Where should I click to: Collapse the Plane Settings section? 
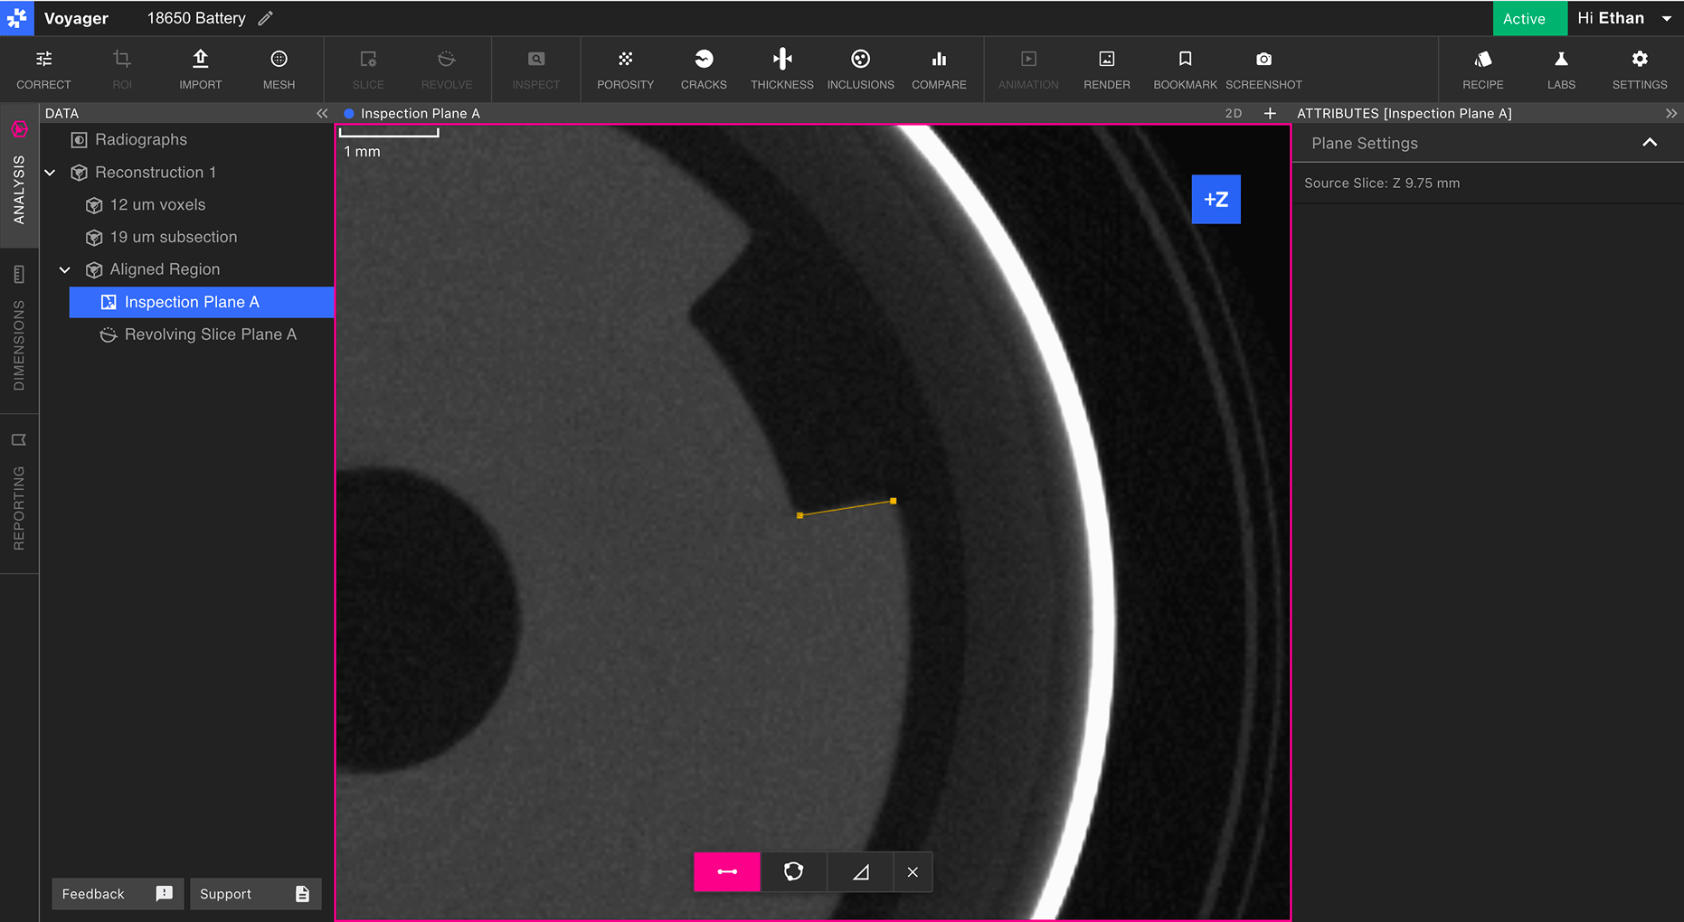pyautogui.click(x=1650, y=143)
